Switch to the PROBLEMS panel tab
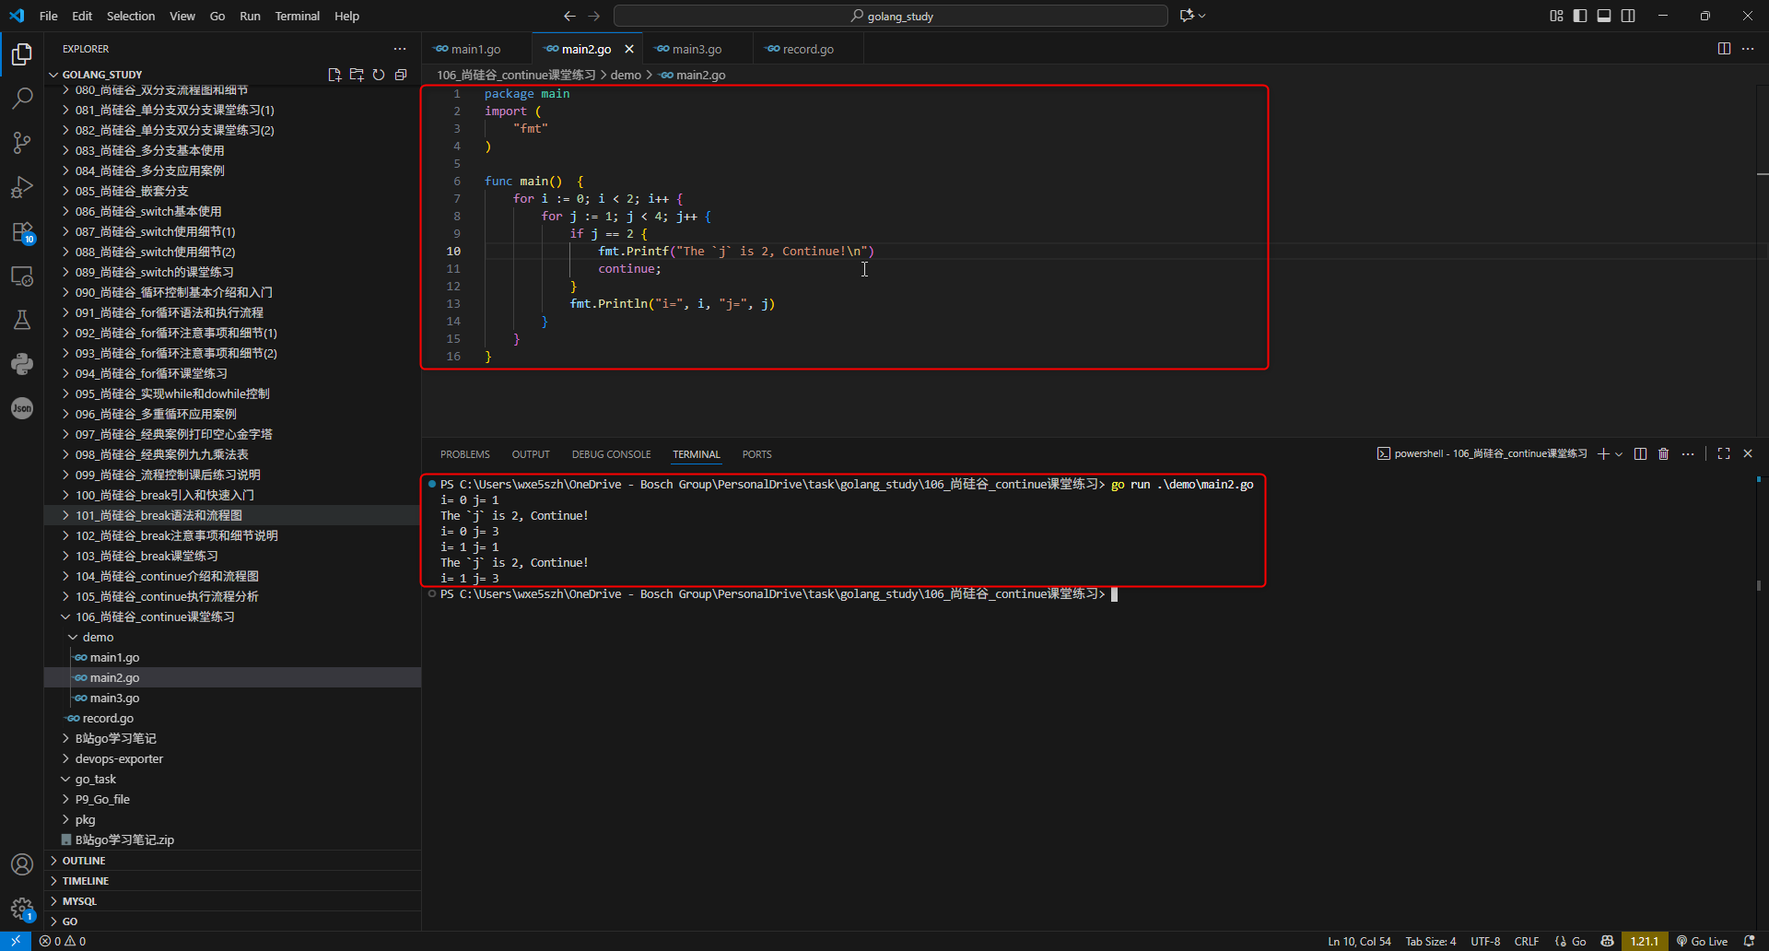This screenshot has height=951, width=1769. pyautogui.click(x=465, y=454)
